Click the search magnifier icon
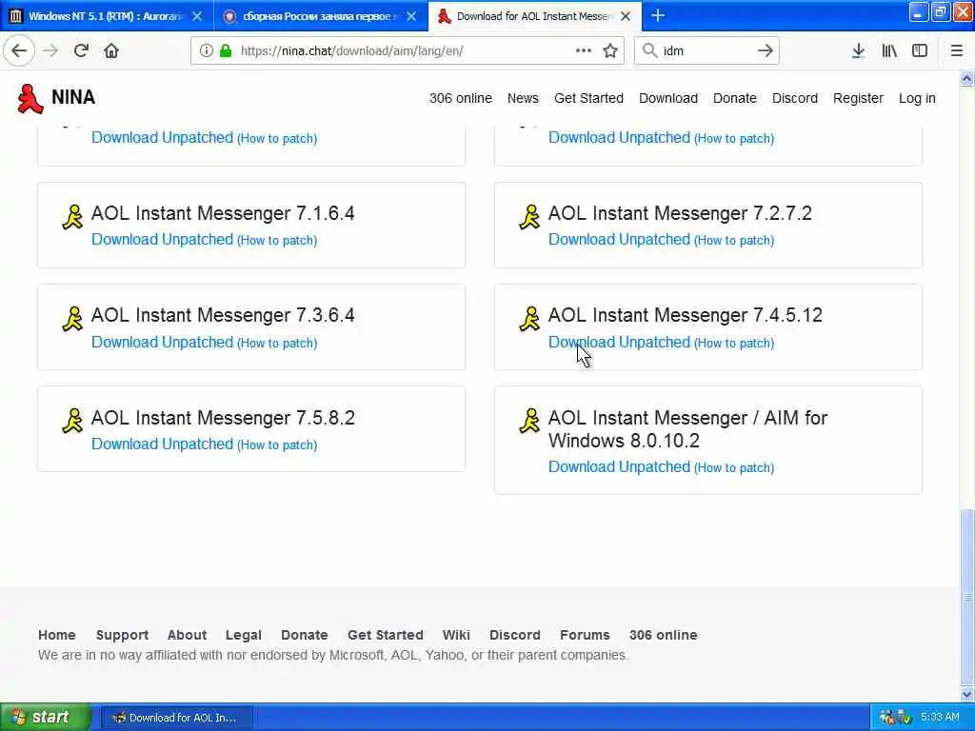The height and width of the screenshot is (731, 975). (x=649, y=51)
